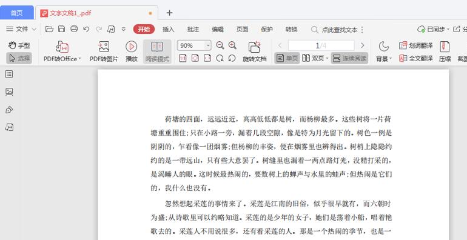Click the zoom in magnifier icon
The height and width of the screenshot is (240, 467).
click(233, 45)
